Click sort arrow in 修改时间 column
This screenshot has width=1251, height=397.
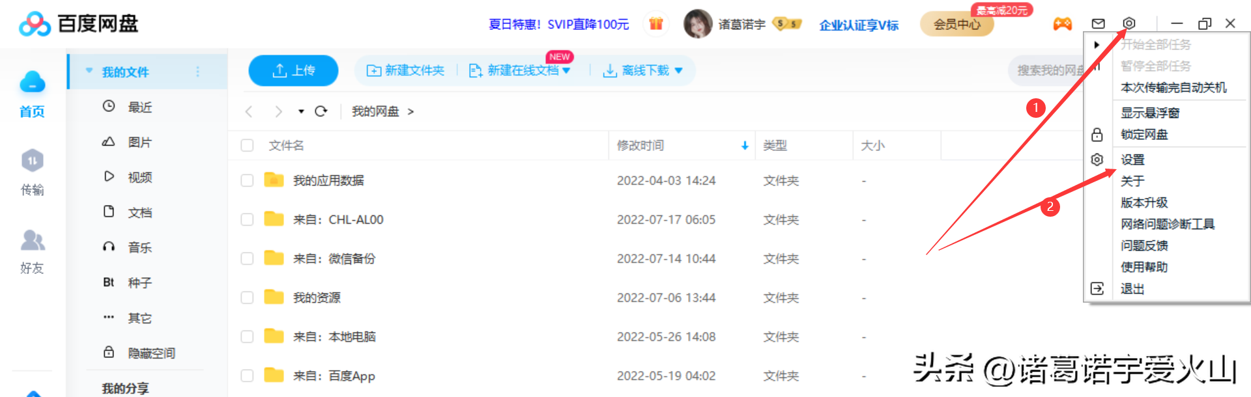[745, 146]
